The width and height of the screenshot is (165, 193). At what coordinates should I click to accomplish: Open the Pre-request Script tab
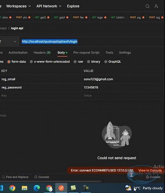coord(86,52)
